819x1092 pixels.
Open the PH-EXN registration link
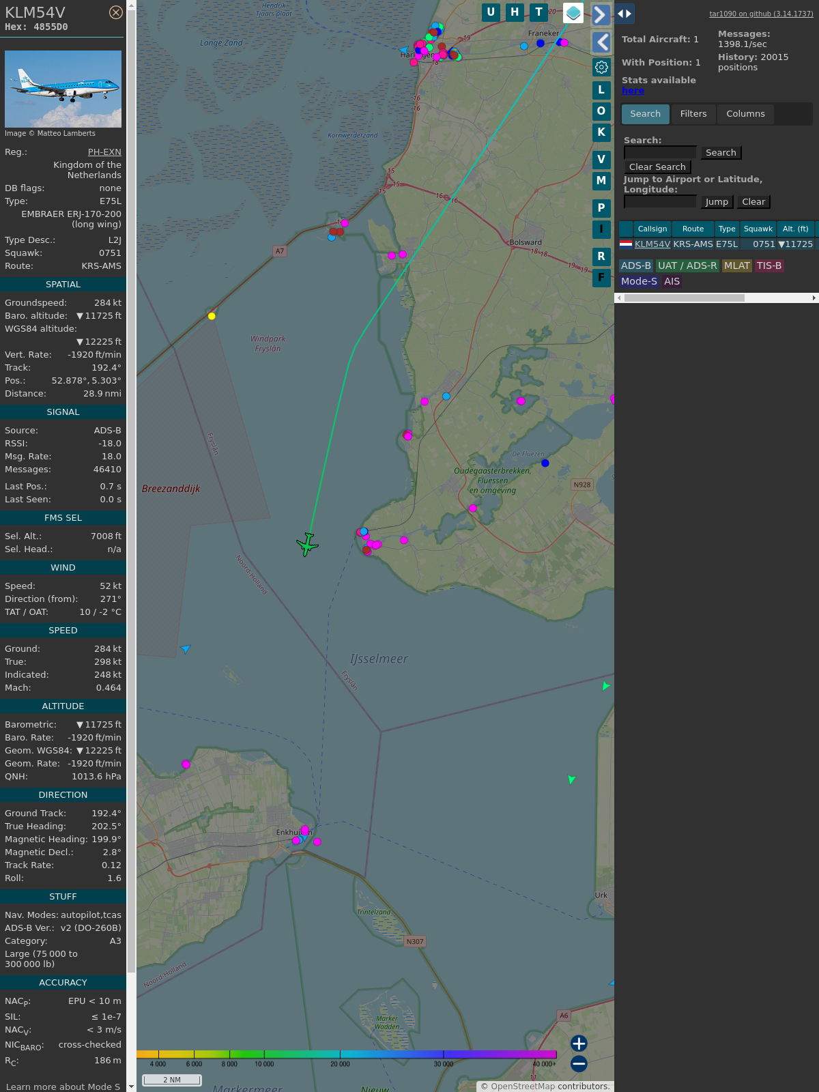(104, 152)
